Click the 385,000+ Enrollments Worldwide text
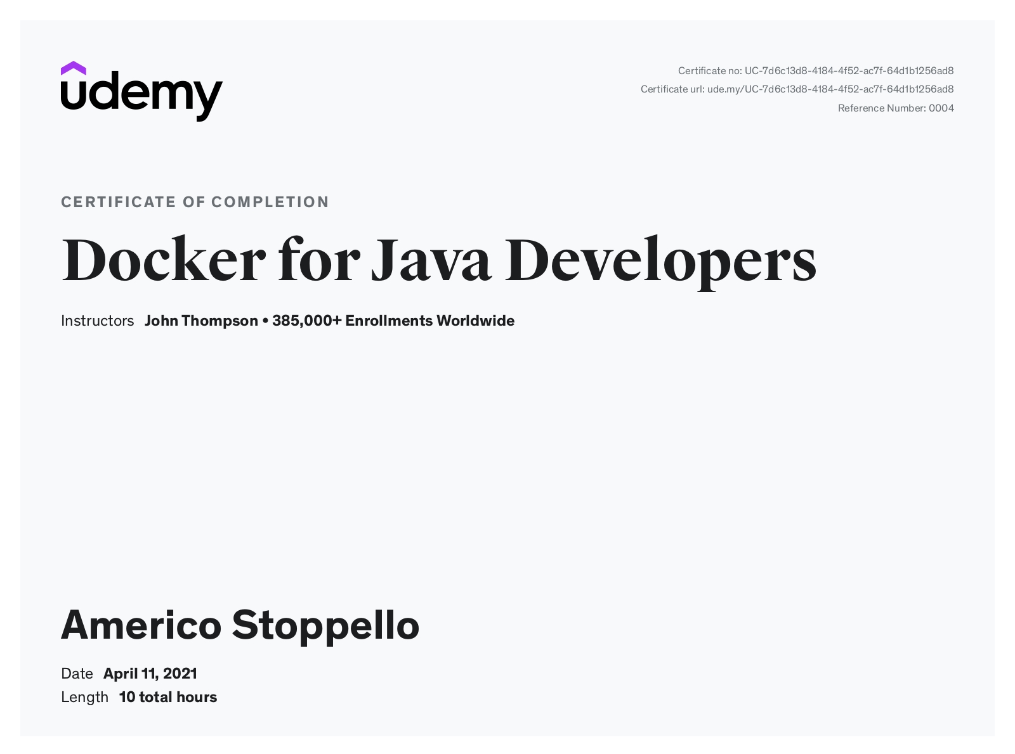 coord(393,321)
